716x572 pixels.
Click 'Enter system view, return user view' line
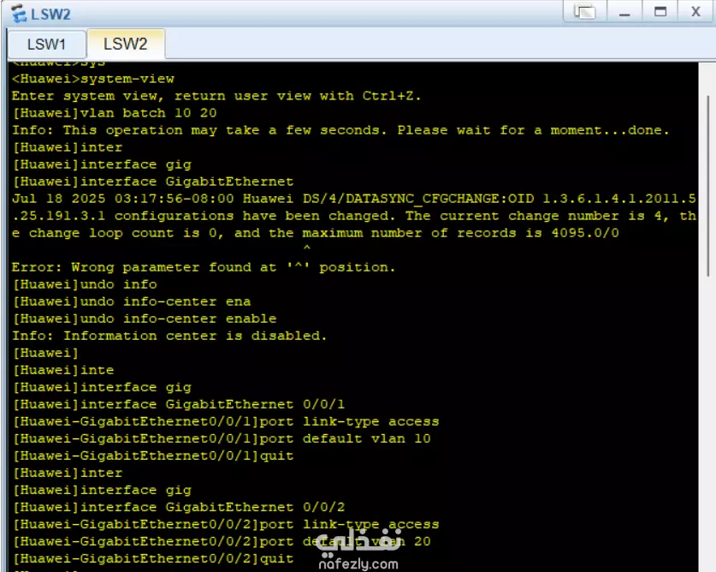click(x=216, y=96)
